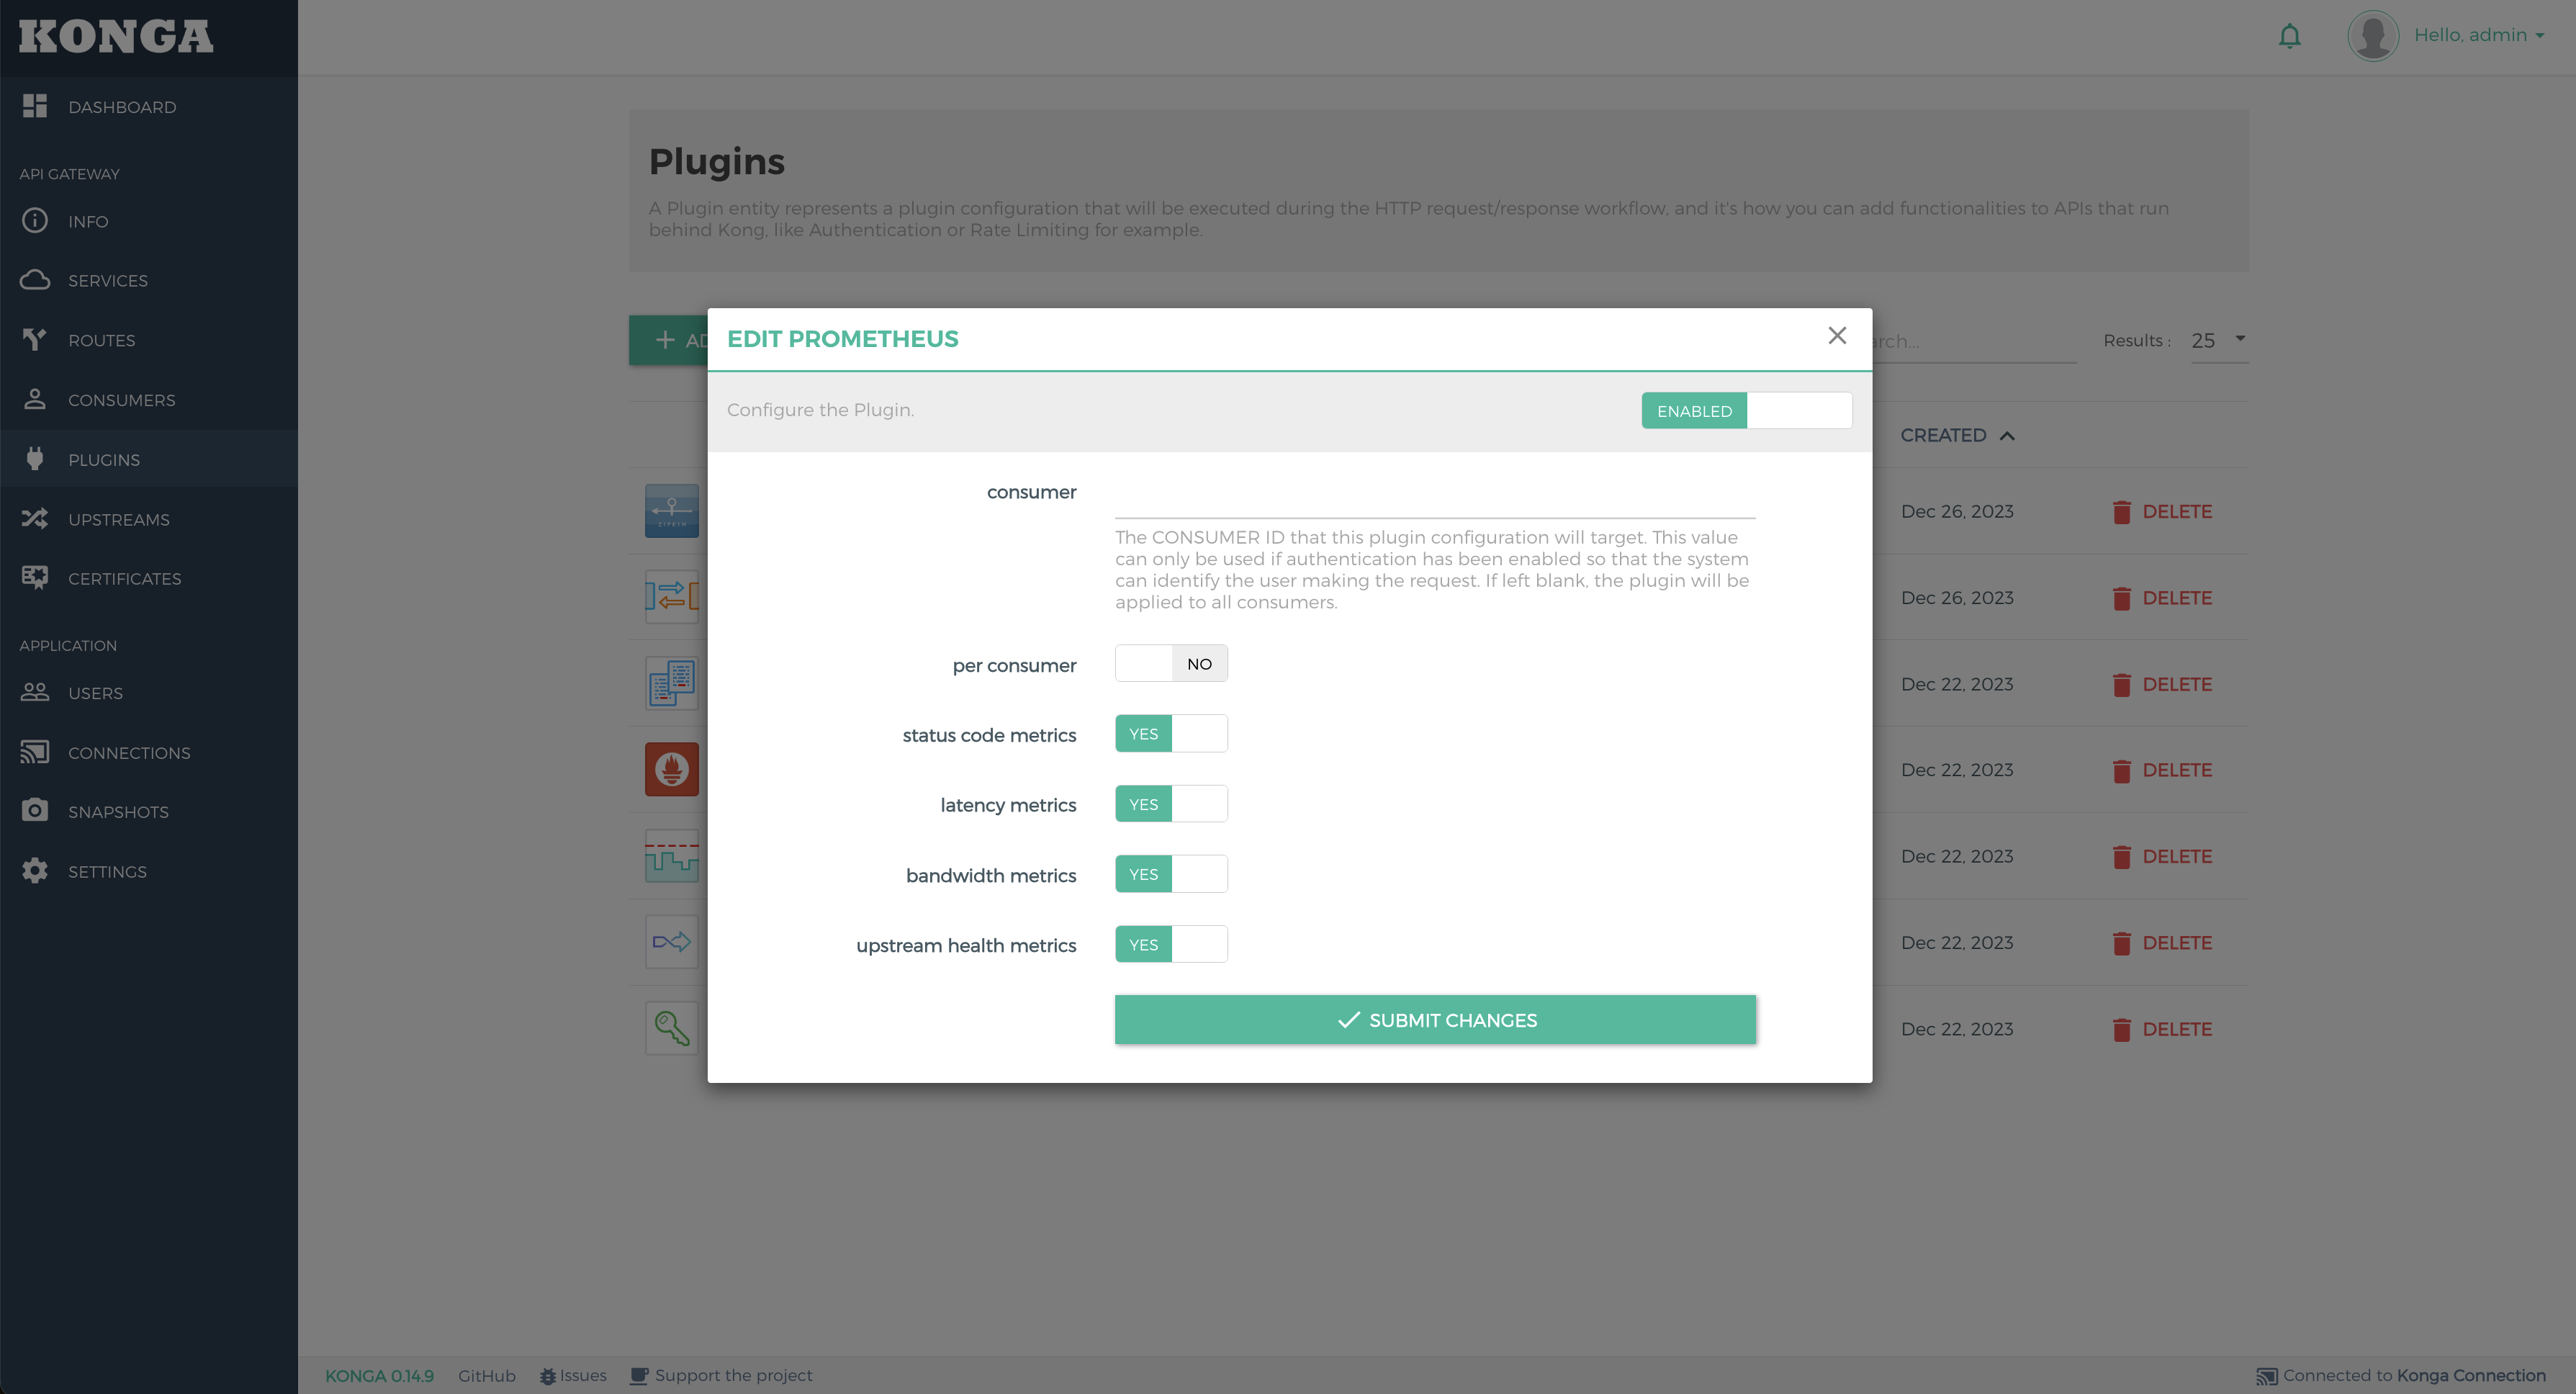This screenshot has width=2576, height=1394.
Task: Select the Upstreams navigation icon
Action: click(x=35, y=517)
